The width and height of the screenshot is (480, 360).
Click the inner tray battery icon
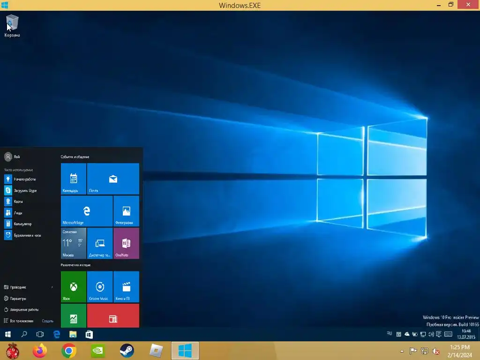415,334
